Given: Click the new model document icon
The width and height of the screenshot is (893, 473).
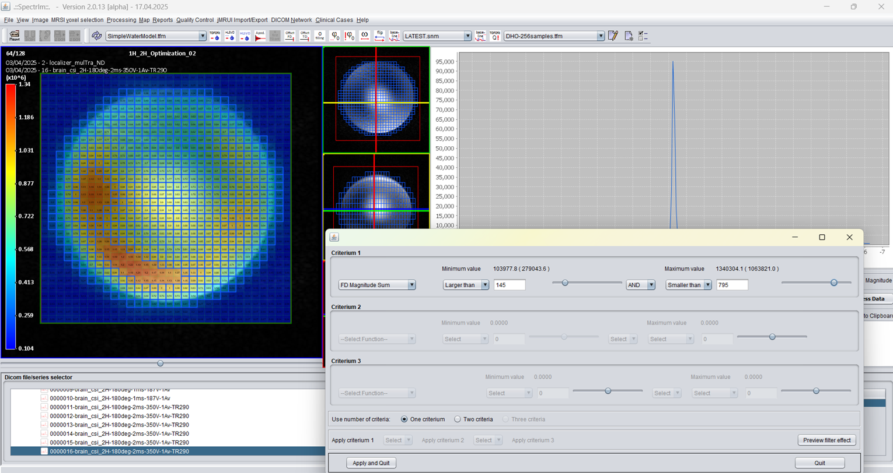Looking at the screenshot, I should click(x=629, y=36).
